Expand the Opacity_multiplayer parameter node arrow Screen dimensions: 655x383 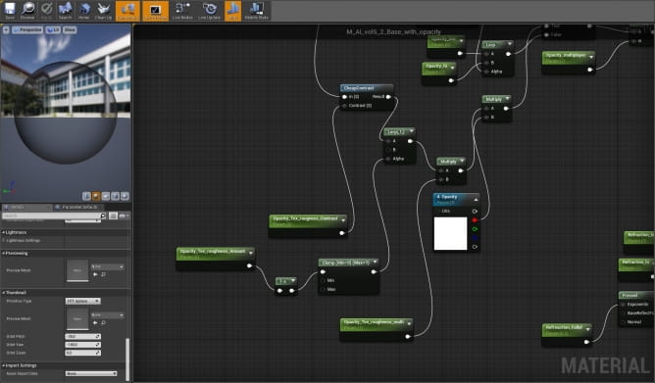coord(591,57)
